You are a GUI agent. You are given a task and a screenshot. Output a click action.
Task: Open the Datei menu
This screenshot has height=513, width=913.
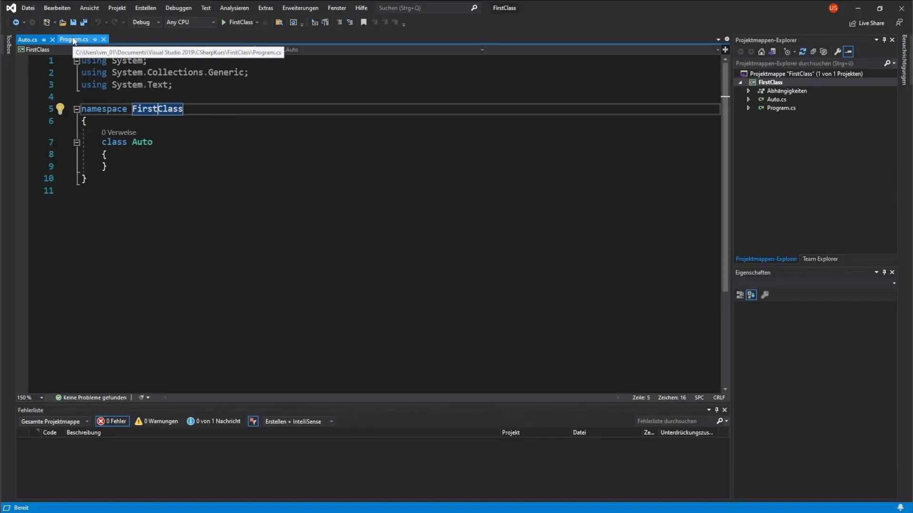tap(28, 8)
